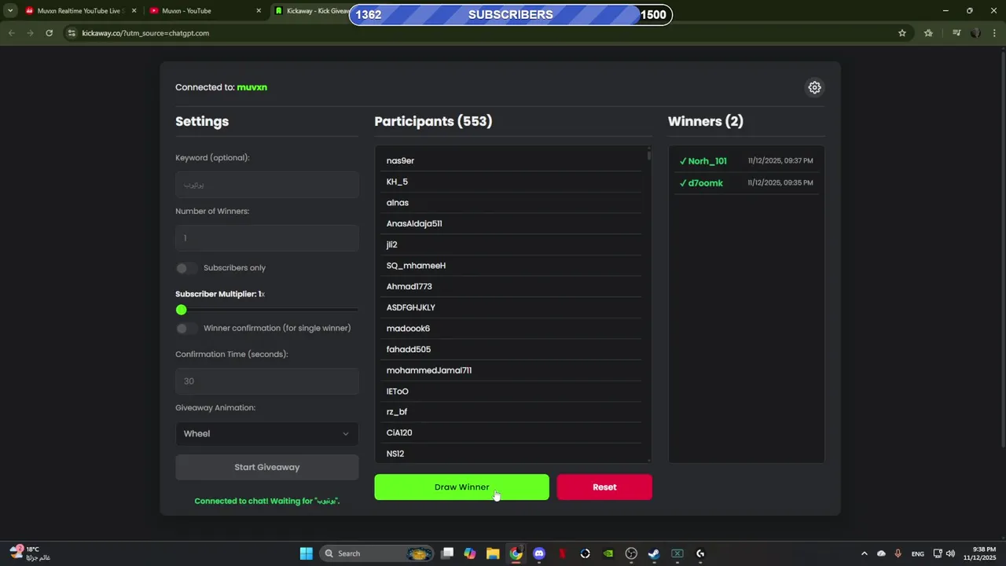This screenshot has width=1006, height=566.
Task: Select participant nas9er
Action: pos(512,160)
